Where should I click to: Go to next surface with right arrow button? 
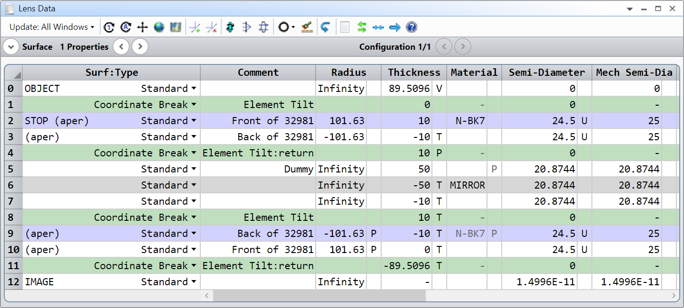click(x=140, y=46)
